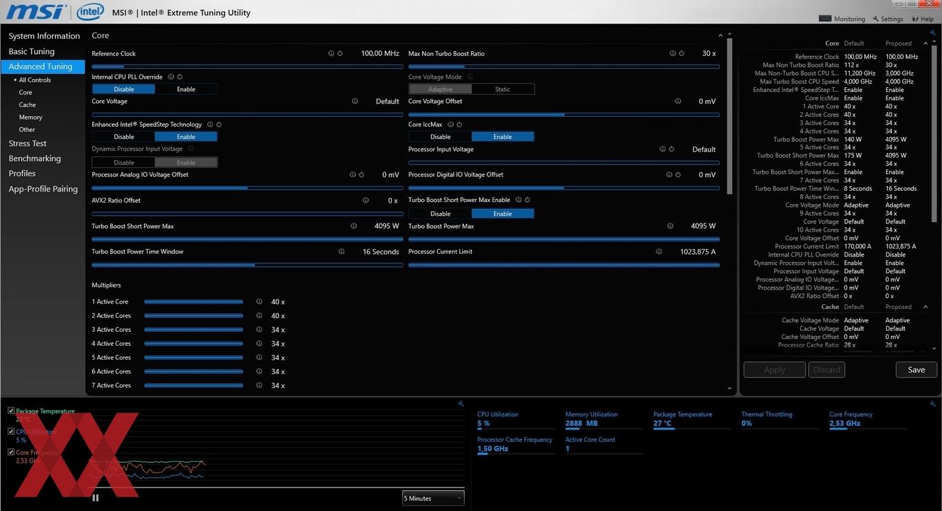Click the Turbo Boost Power Time Window slider
Image resolution: width=942 pixels, height=511 pixels.
(247, 265)
